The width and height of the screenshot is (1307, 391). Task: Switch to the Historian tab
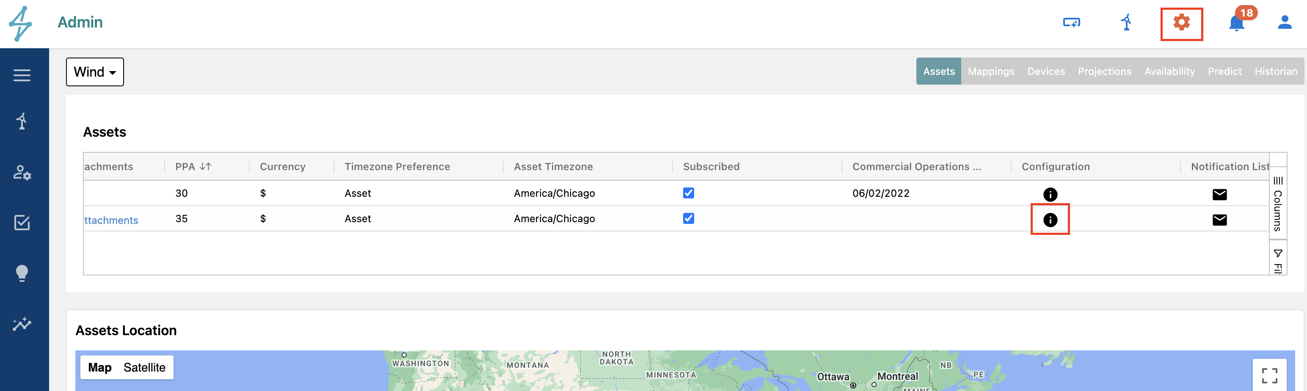[1276, 72]
